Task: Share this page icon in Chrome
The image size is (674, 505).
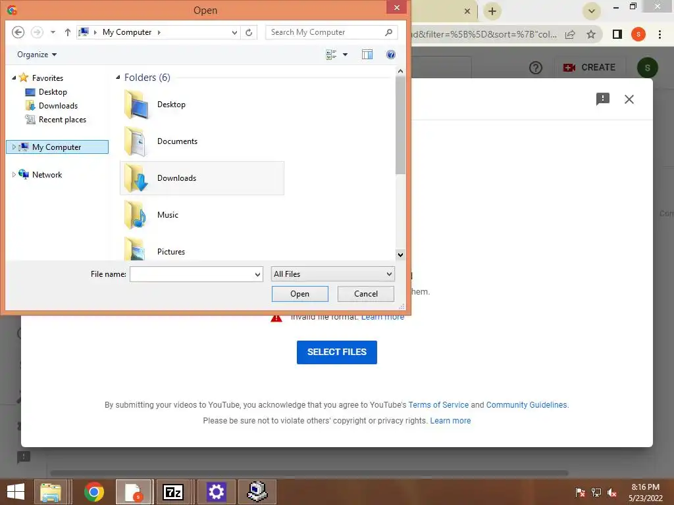Action: coord(570,34)
